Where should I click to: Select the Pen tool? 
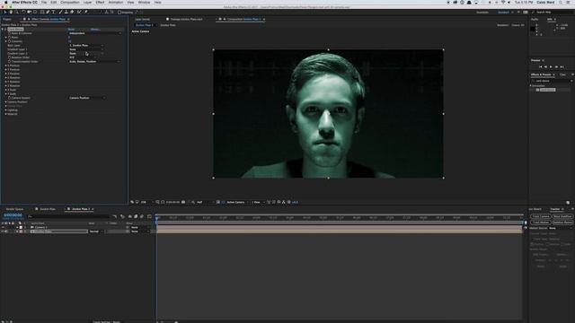point(48,12)
